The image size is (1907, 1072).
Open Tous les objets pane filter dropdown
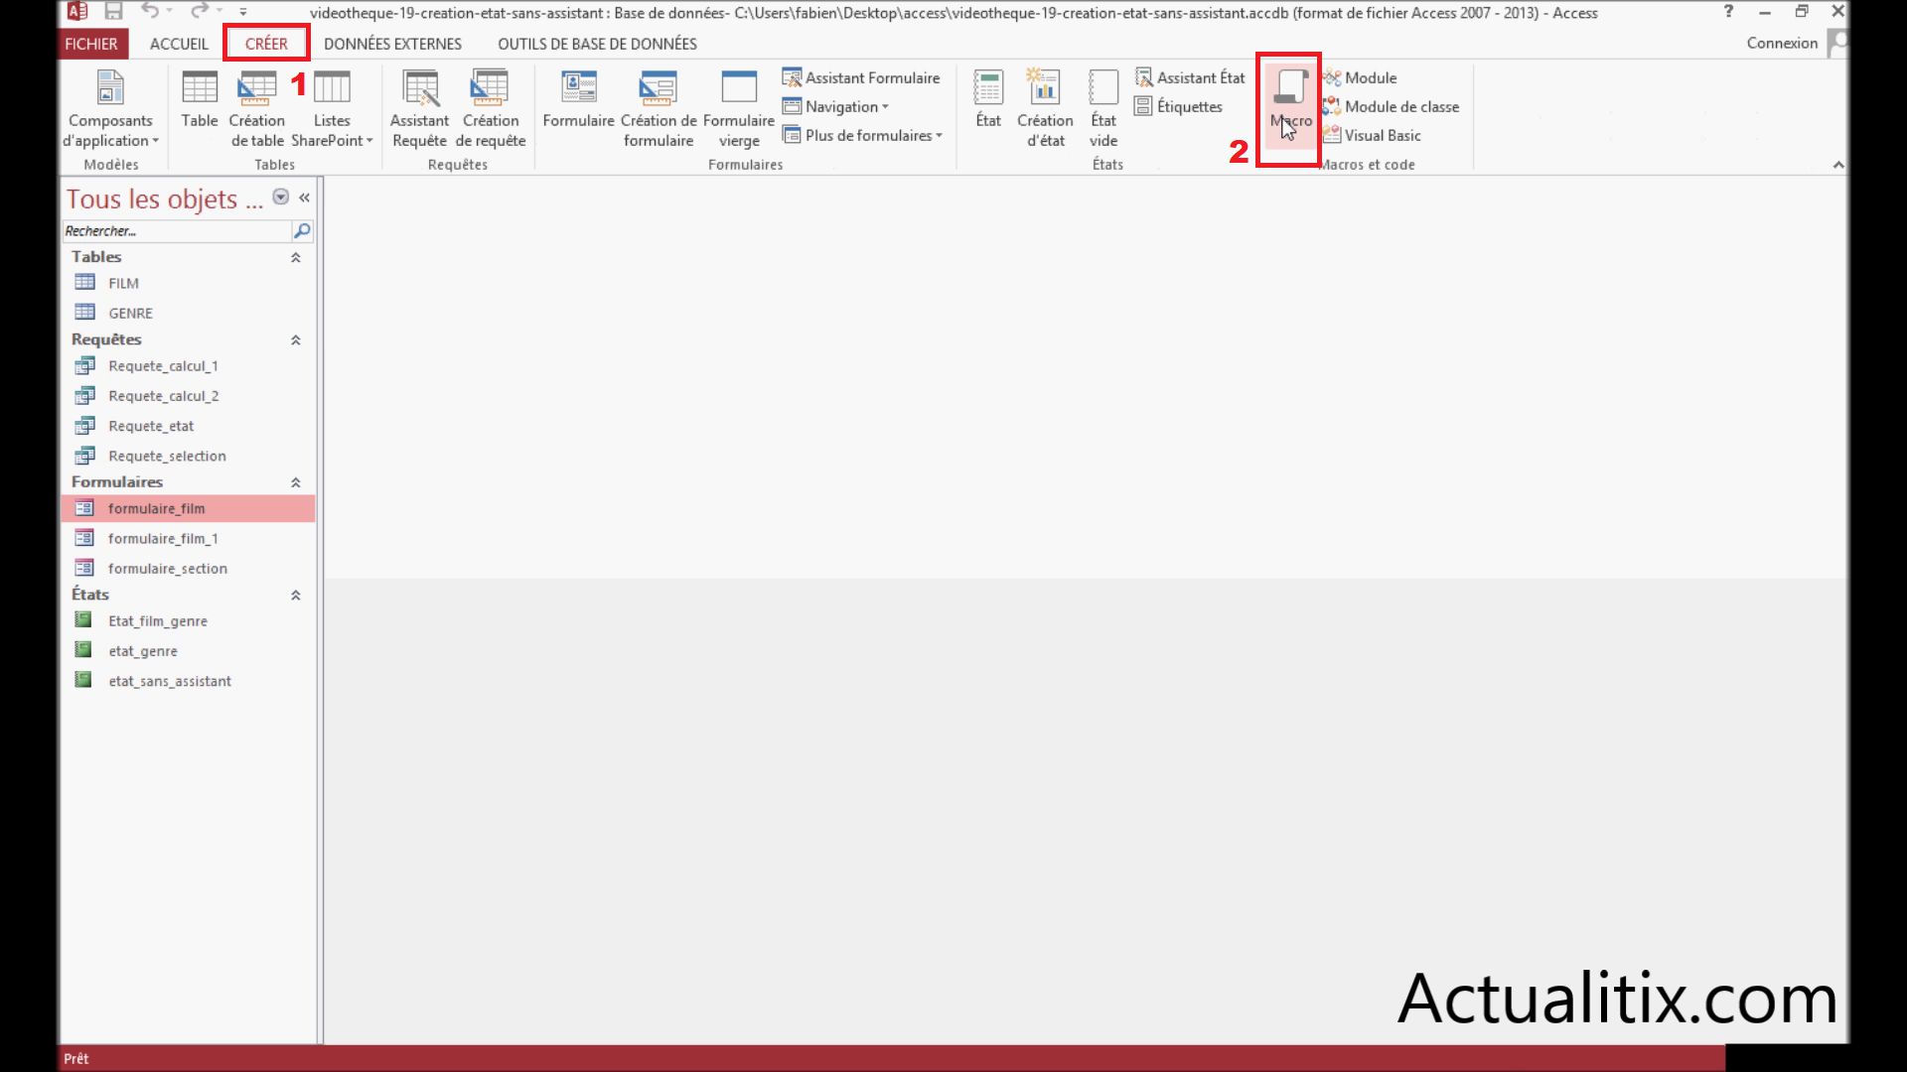(x=281, y=197)
